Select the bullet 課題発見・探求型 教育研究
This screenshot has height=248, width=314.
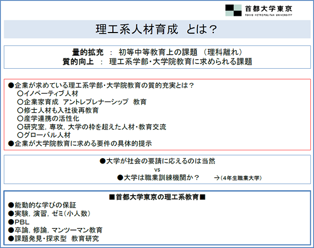[x=54, y=238]
